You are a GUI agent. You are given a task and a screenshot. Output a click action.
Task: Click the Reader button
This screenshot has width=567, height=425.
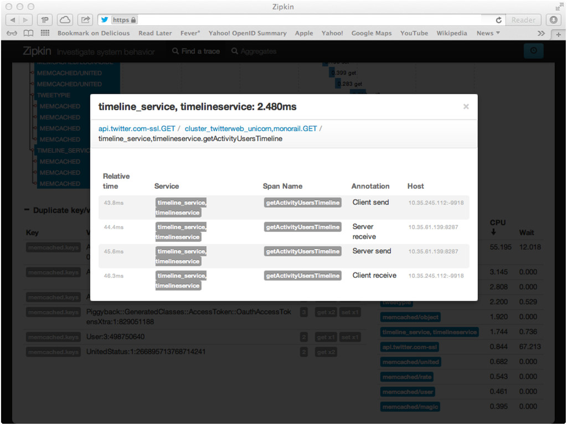coord(523,20)
